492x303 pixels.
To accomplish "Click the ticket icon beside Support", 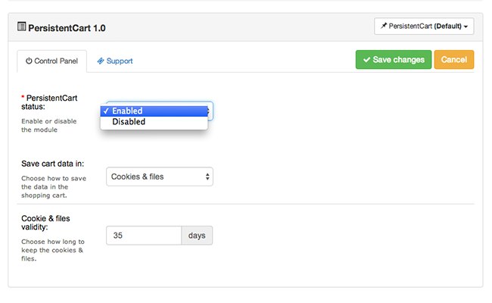I will pos(101,61).
